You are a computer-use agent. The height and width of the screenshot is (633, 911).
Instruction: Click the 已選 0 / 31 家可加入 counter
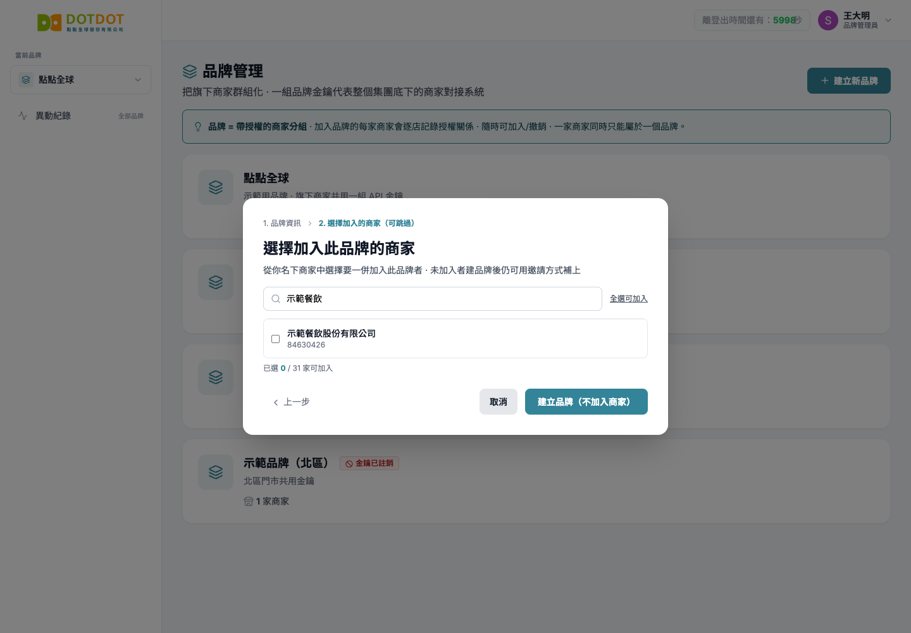point(298,368)
